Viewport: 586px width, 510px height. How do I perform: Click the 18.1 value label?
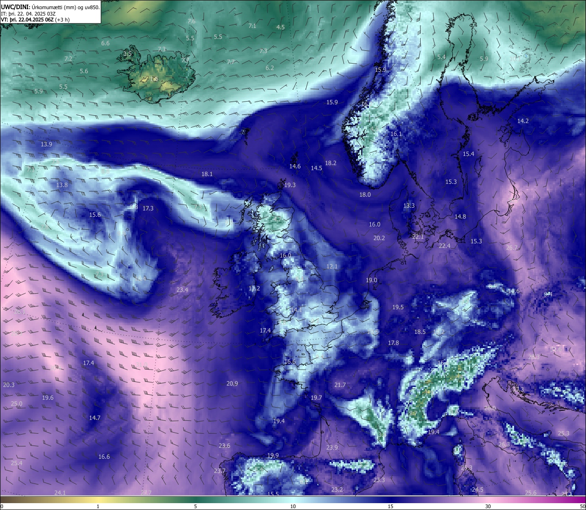pyautogui.click(x=207, y=174)
